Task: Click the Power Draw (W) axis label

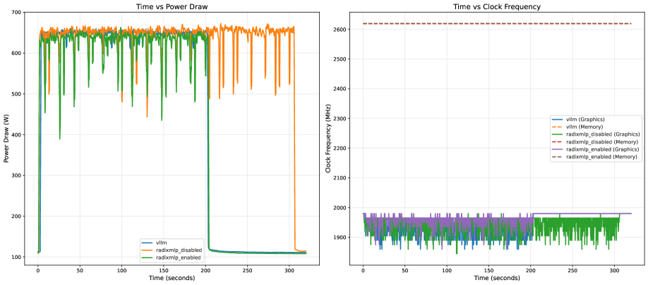Action: 6,139
